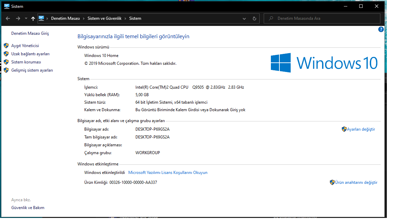Expand the chevron after Sistem ve Güvenlik
Screen dimensions: 393x221
[x=125, y=18]
